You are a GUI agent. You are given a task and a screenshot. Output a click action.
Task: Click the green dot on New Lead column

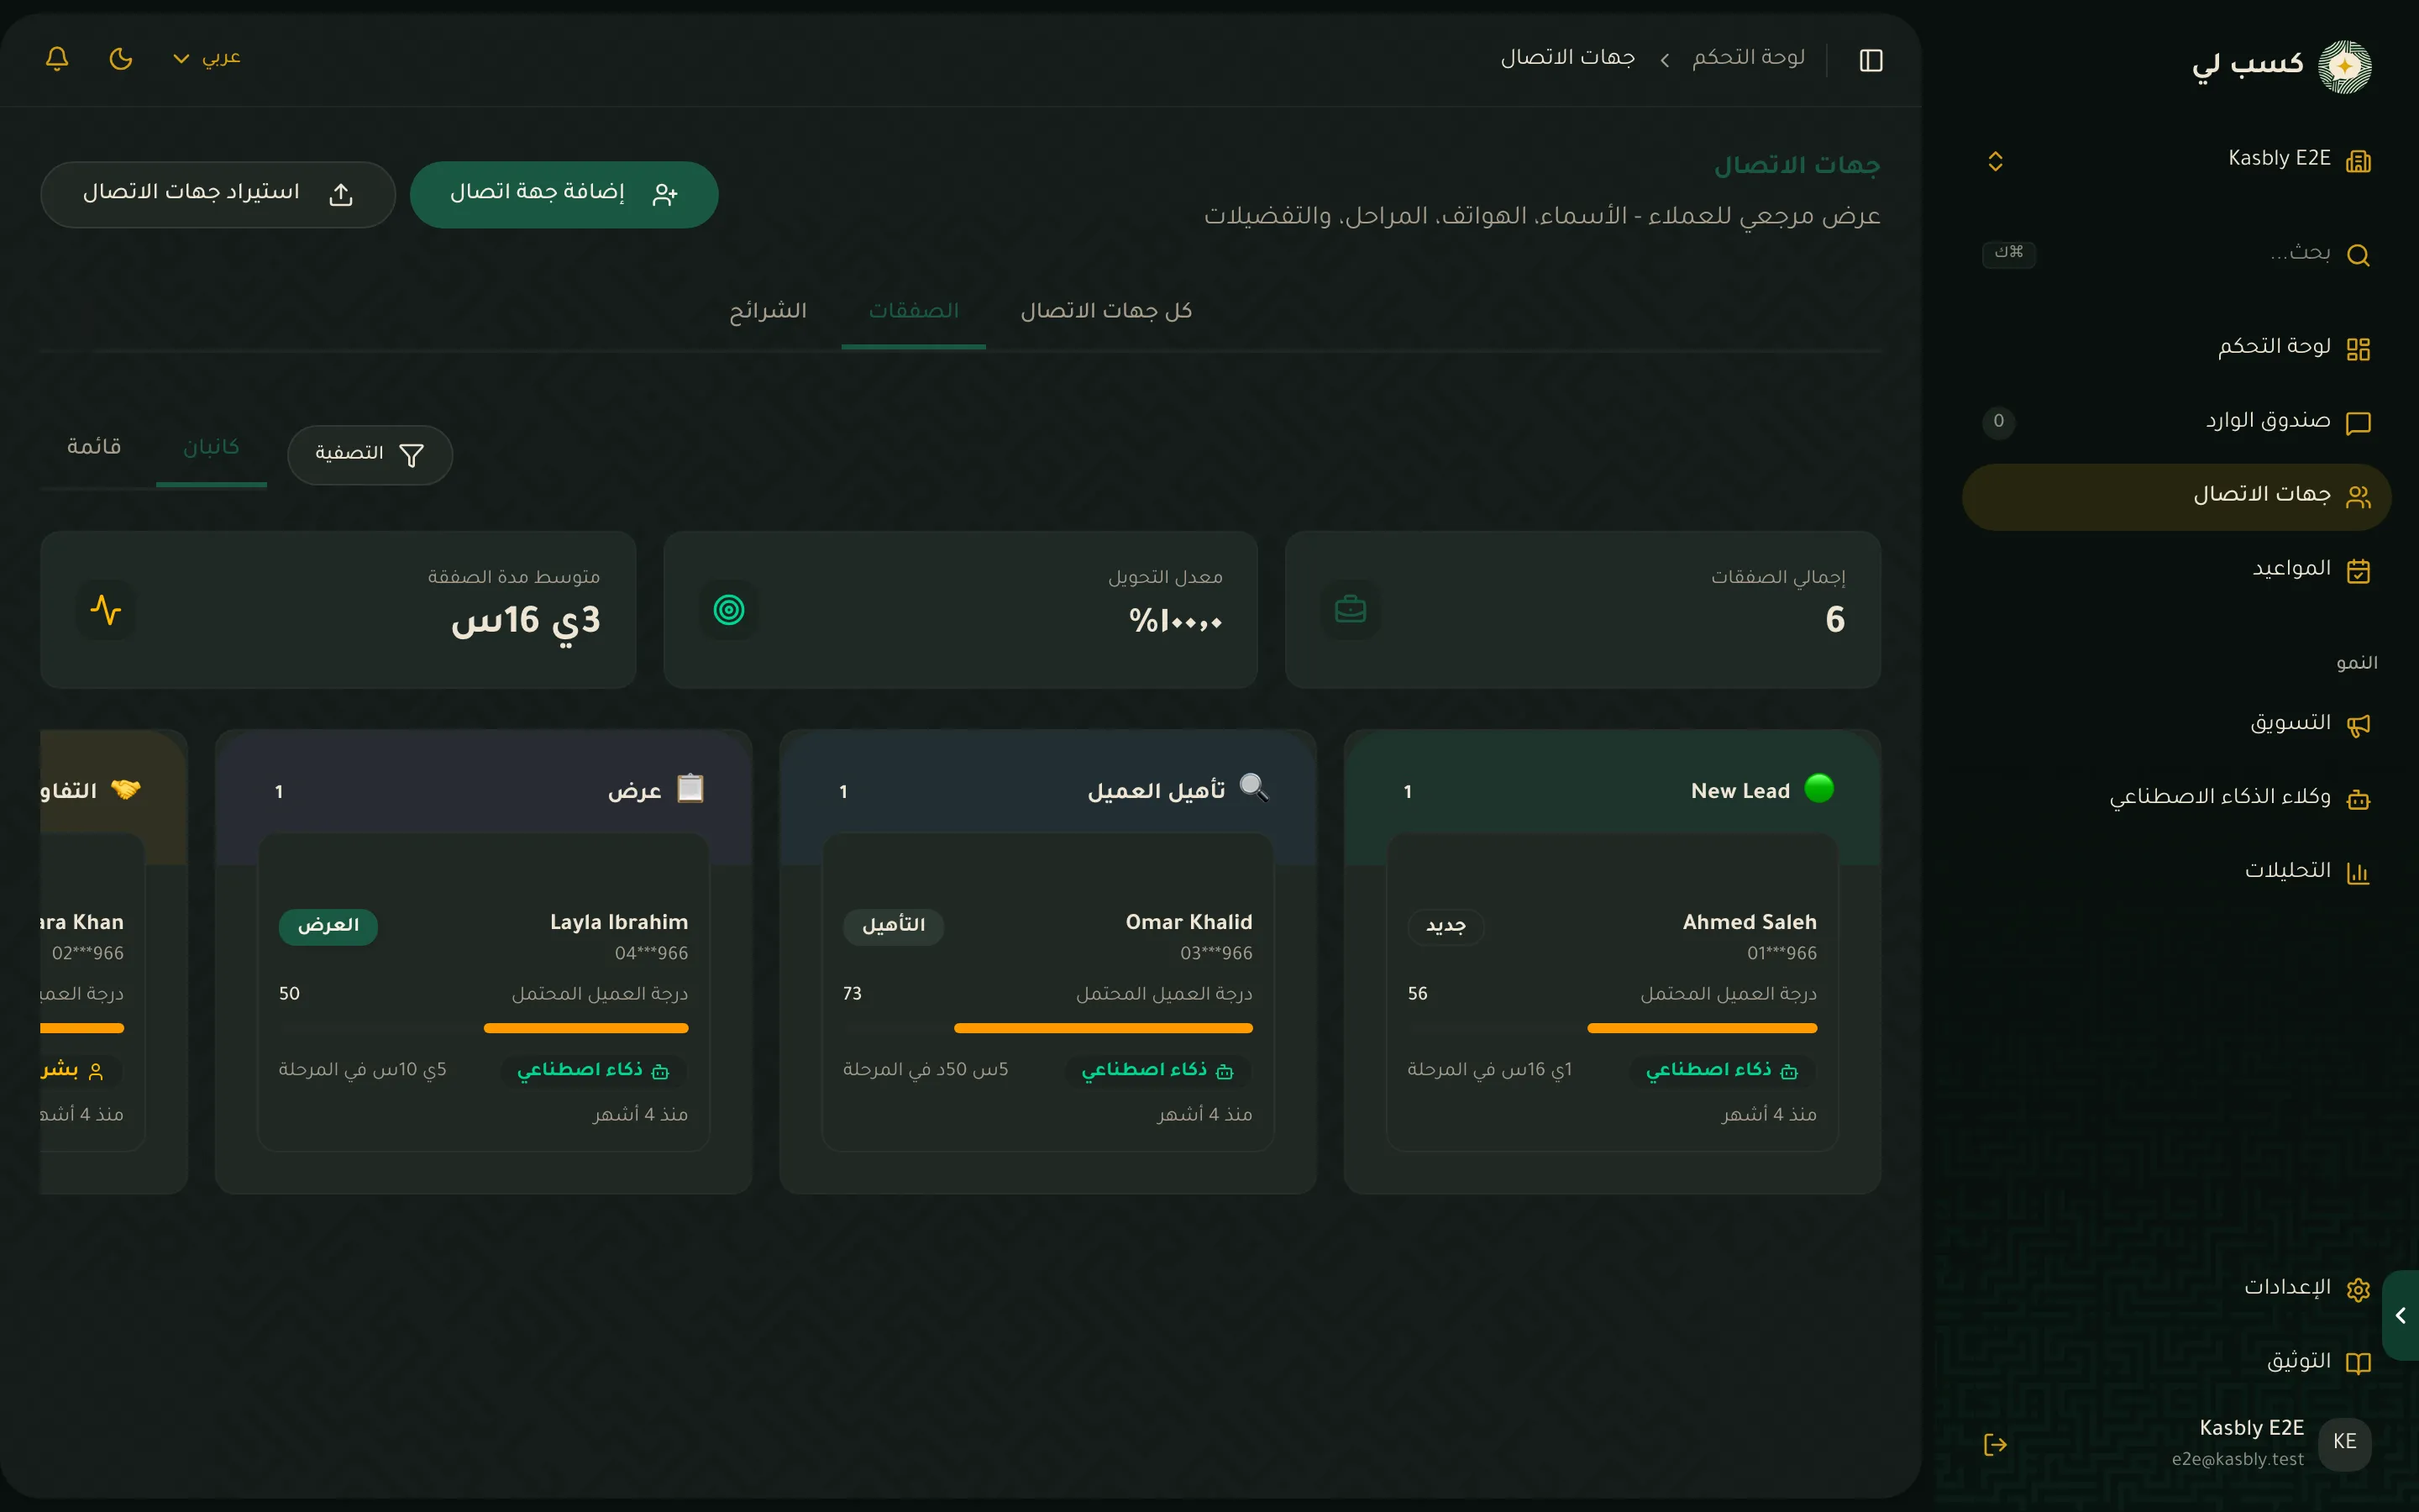click(x=1819, y=788)
